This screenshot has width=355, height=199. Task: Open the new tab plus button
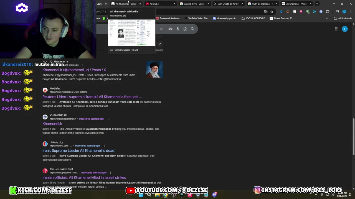pos(317,4)
